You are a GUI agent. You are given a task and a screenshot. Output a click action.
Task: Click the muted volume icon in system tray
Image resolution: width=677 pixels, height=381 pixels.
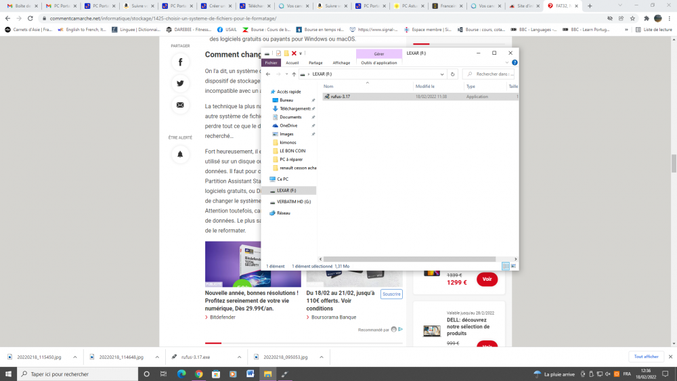point(608,374)
